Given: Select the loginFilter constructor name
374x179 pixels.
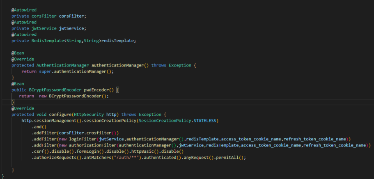Looking at the screenshot, I should coord(83,139).
